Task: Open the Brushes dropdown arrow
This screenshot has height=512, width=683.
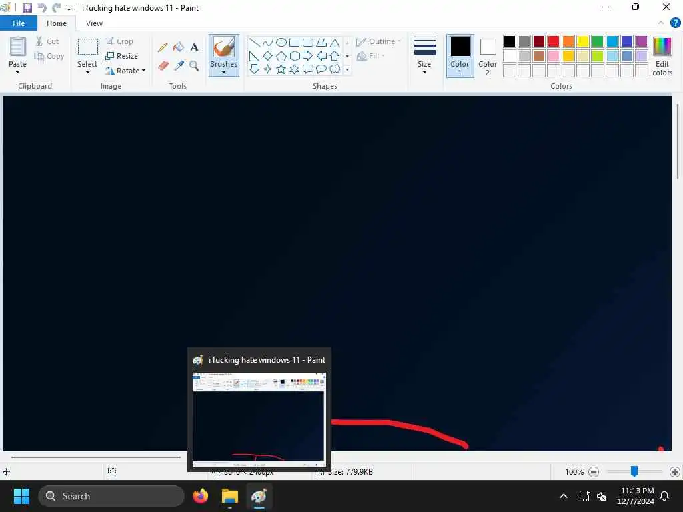Action: click(x=224, y=72)
